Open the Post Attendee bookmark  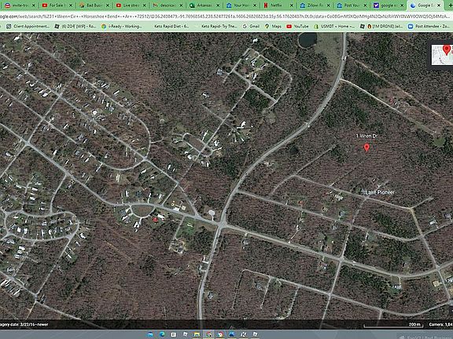(x=429, y=26)
